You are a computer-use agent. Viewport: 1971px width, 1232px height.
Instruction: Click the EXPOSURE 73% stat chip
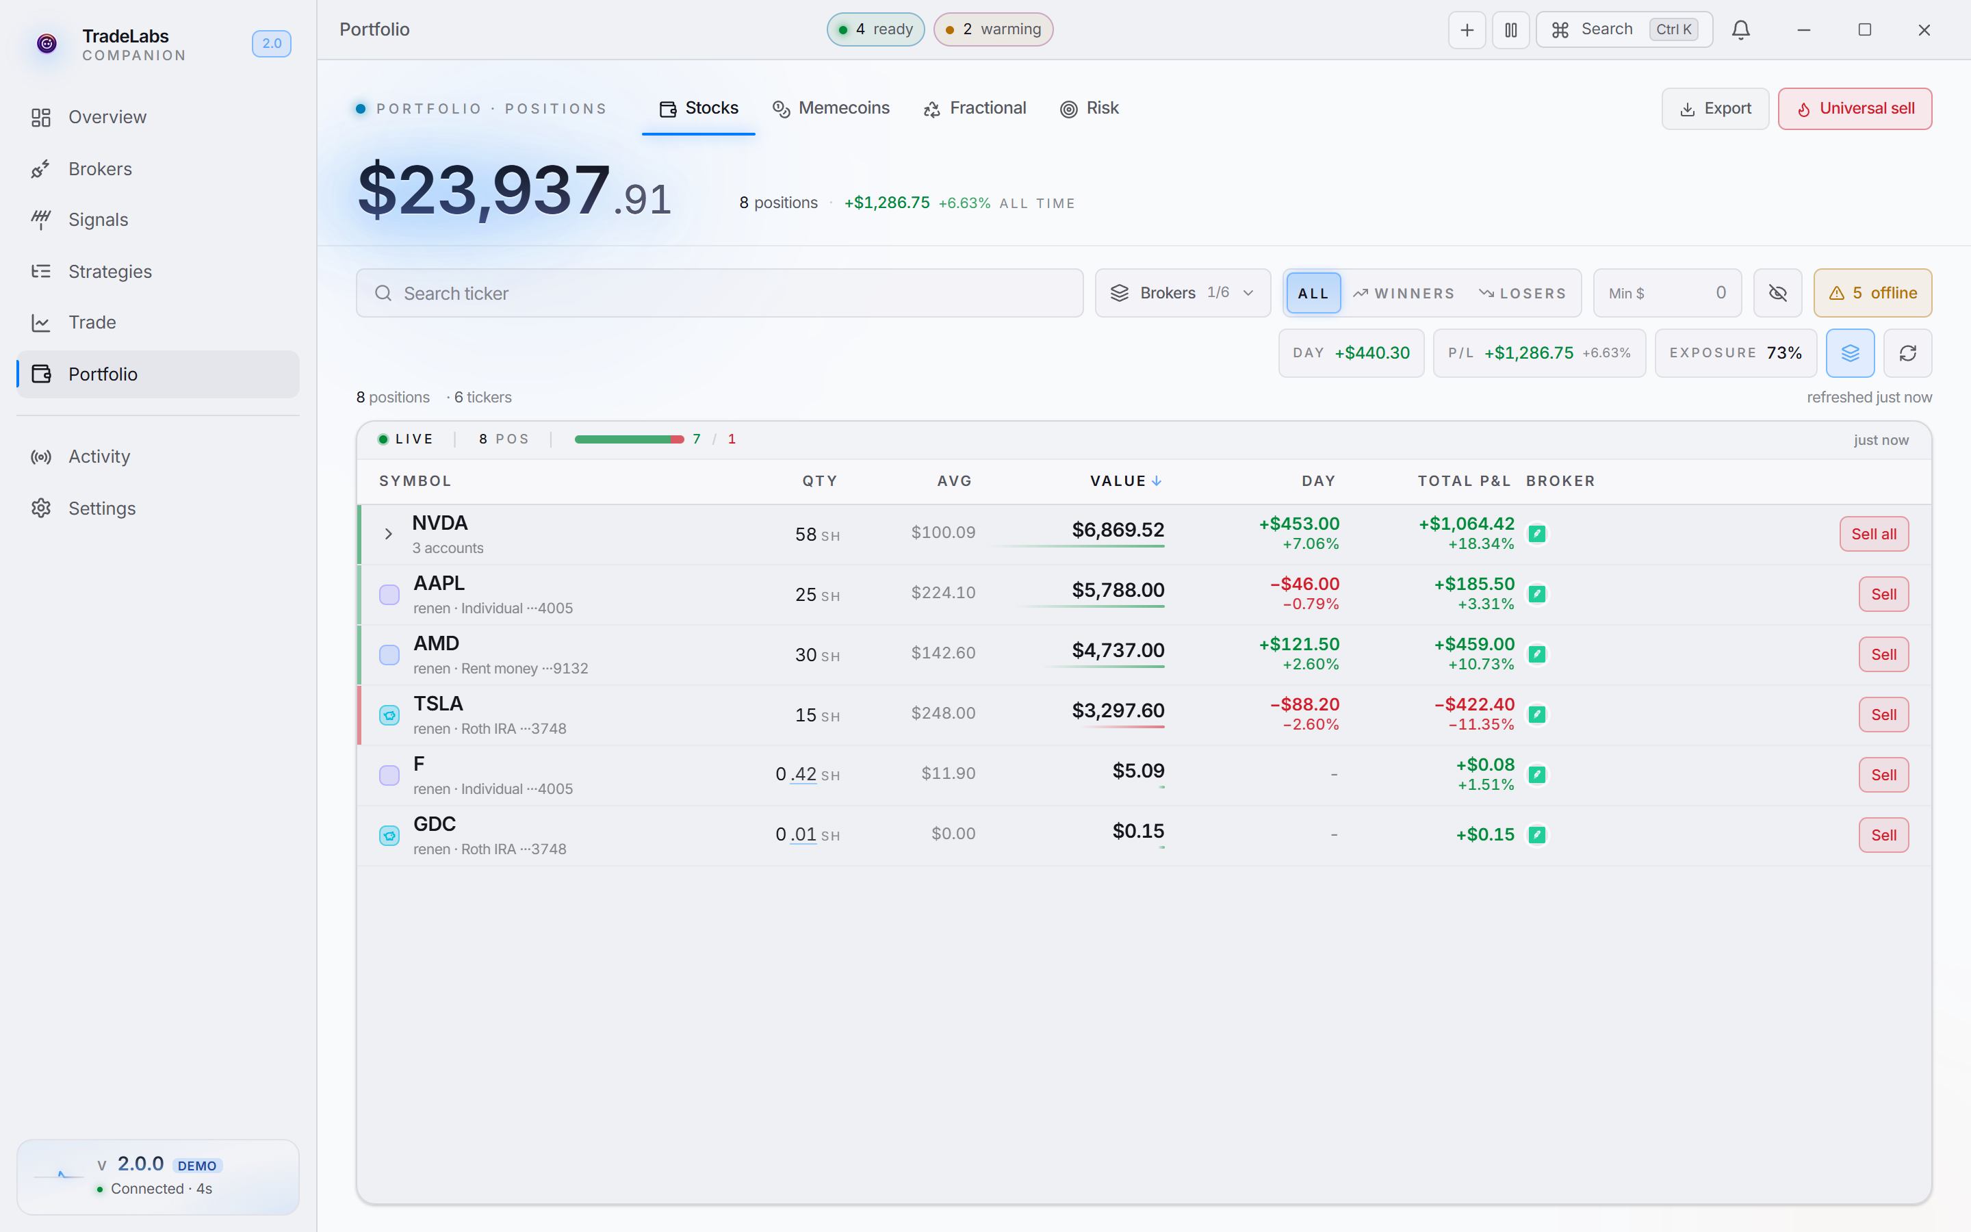[x=1736, y=352]
